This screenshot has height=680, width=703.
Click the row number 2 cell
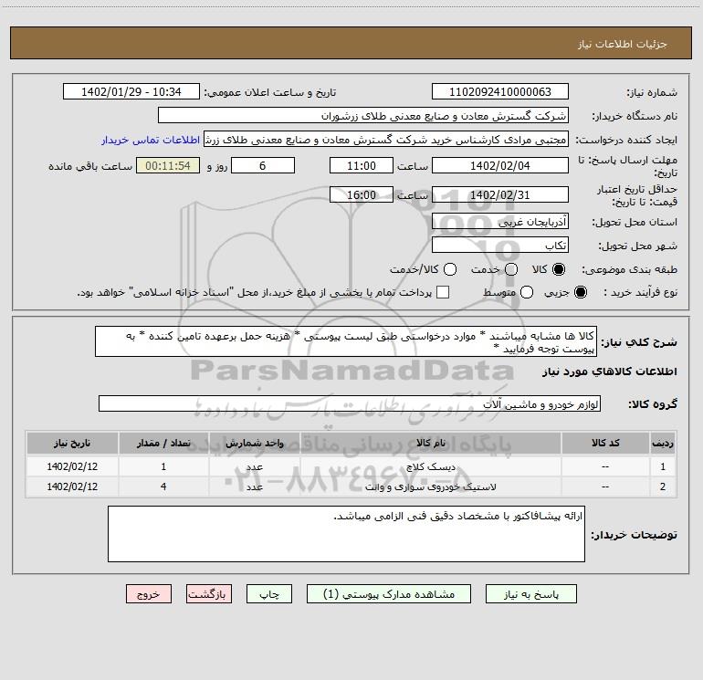click(663, 486)
